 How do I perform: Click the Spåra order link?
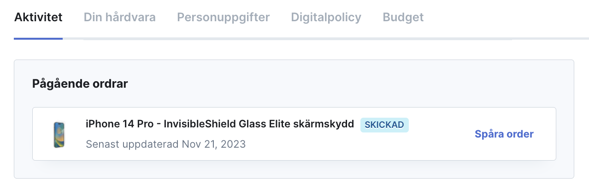tap(504, 134)
